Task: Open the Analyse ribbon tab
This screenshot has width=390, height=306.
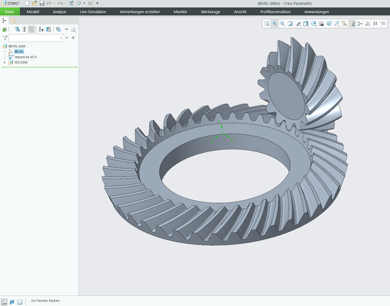Action: [60, 12]
